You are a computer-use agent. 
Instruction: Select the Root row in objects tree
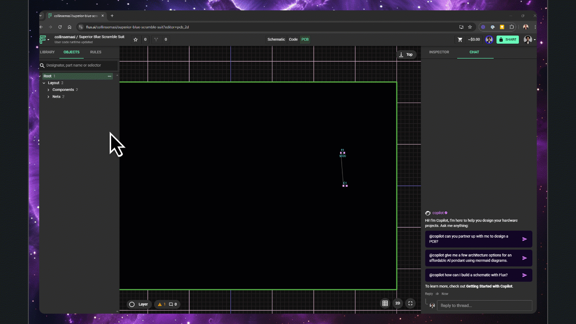76,76
